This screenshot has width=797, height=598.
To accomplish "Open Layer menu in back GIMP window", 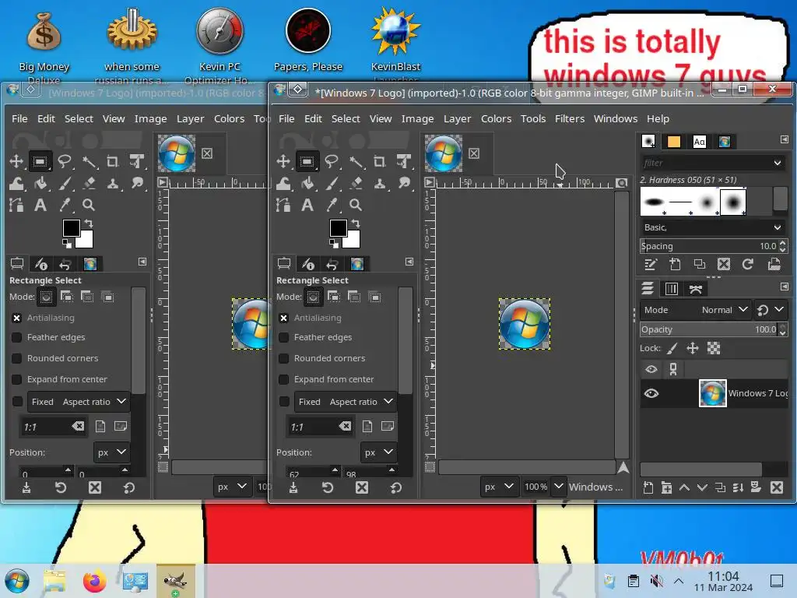I will (x=190, y=118).
